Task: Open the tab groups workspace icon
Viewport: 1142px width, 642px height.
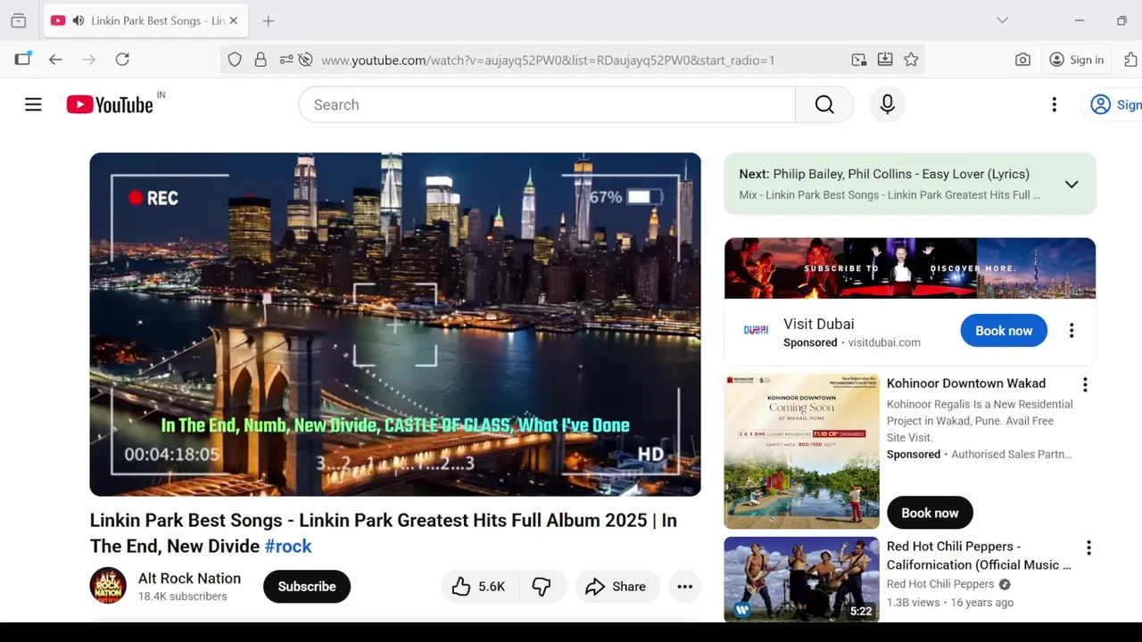Action: [x=18, y=21]
